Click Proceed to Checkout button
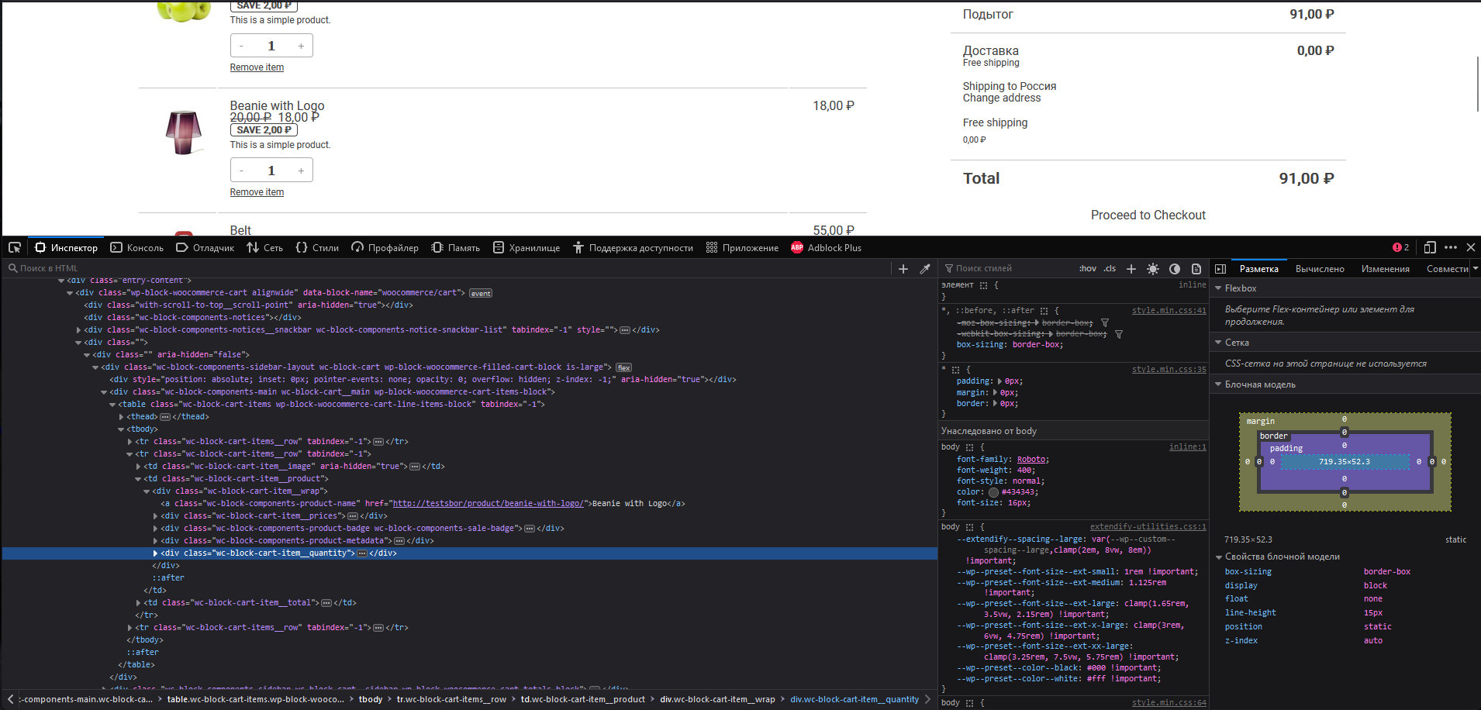 [1148, 215]
